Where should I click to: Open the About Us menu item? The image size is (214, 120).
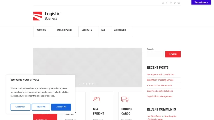[x=41, y=30]
